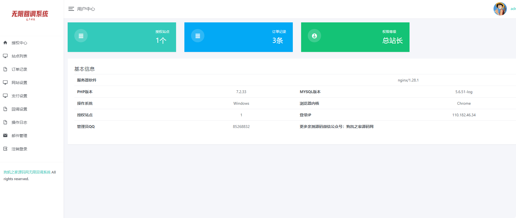Screen dimensions: 516x218
Task: Click the 用户中心 header title
Action: [86, 9]
